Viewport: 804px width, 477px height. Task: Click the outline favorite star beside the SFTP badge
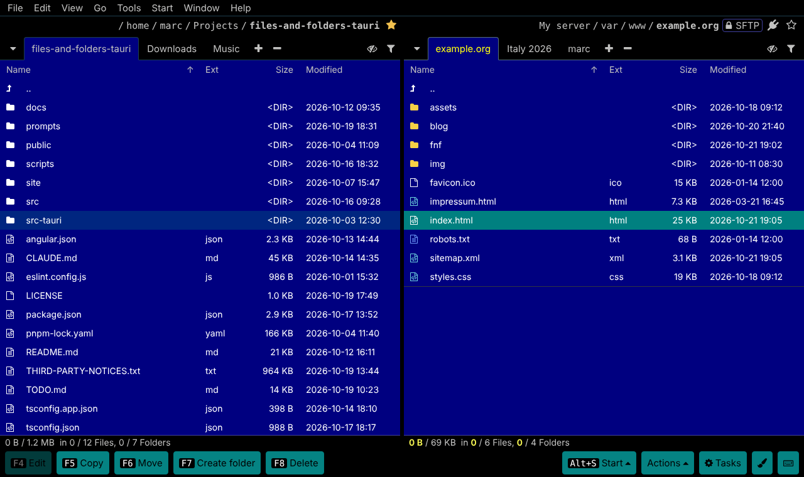click(791, 25)
